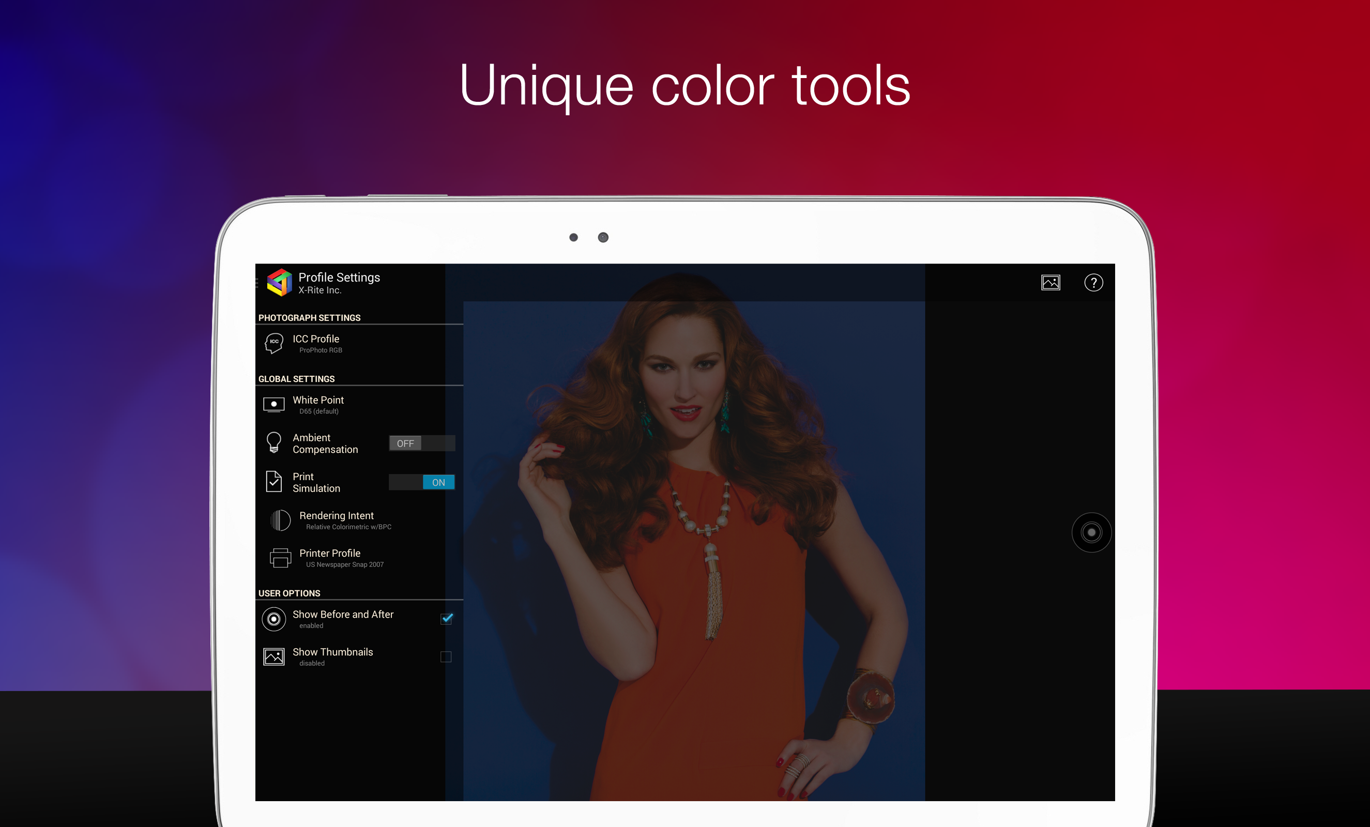
Task: Enable the Show Thumbnails checkbox
Action: coord(446,657)
